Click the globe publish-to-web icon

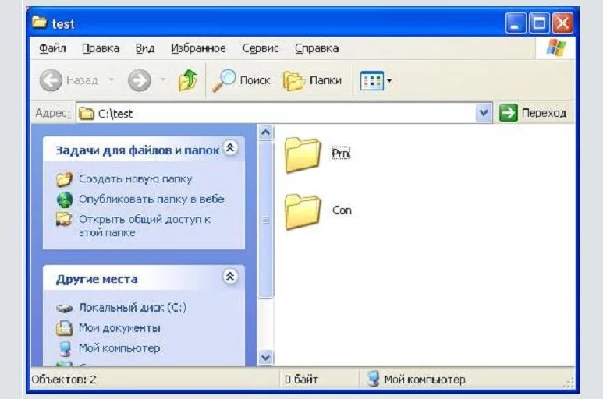[x=65, y=199]
